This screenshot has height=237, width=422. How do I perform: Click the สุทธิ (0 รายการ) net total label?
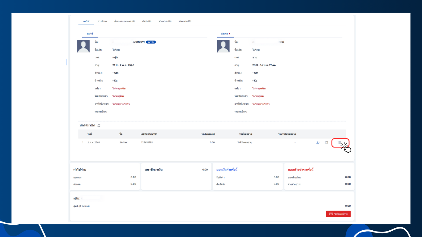81,206
